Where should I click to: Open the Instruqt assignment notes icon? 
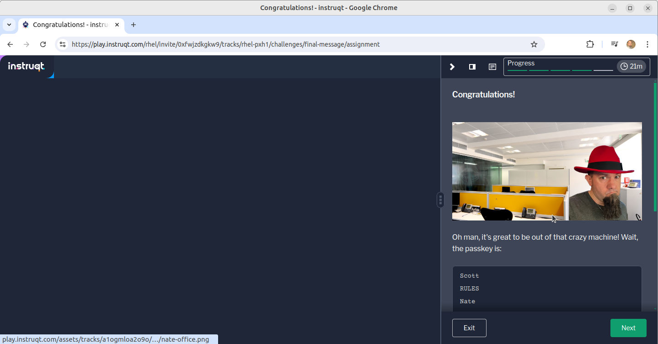point(492,67)
